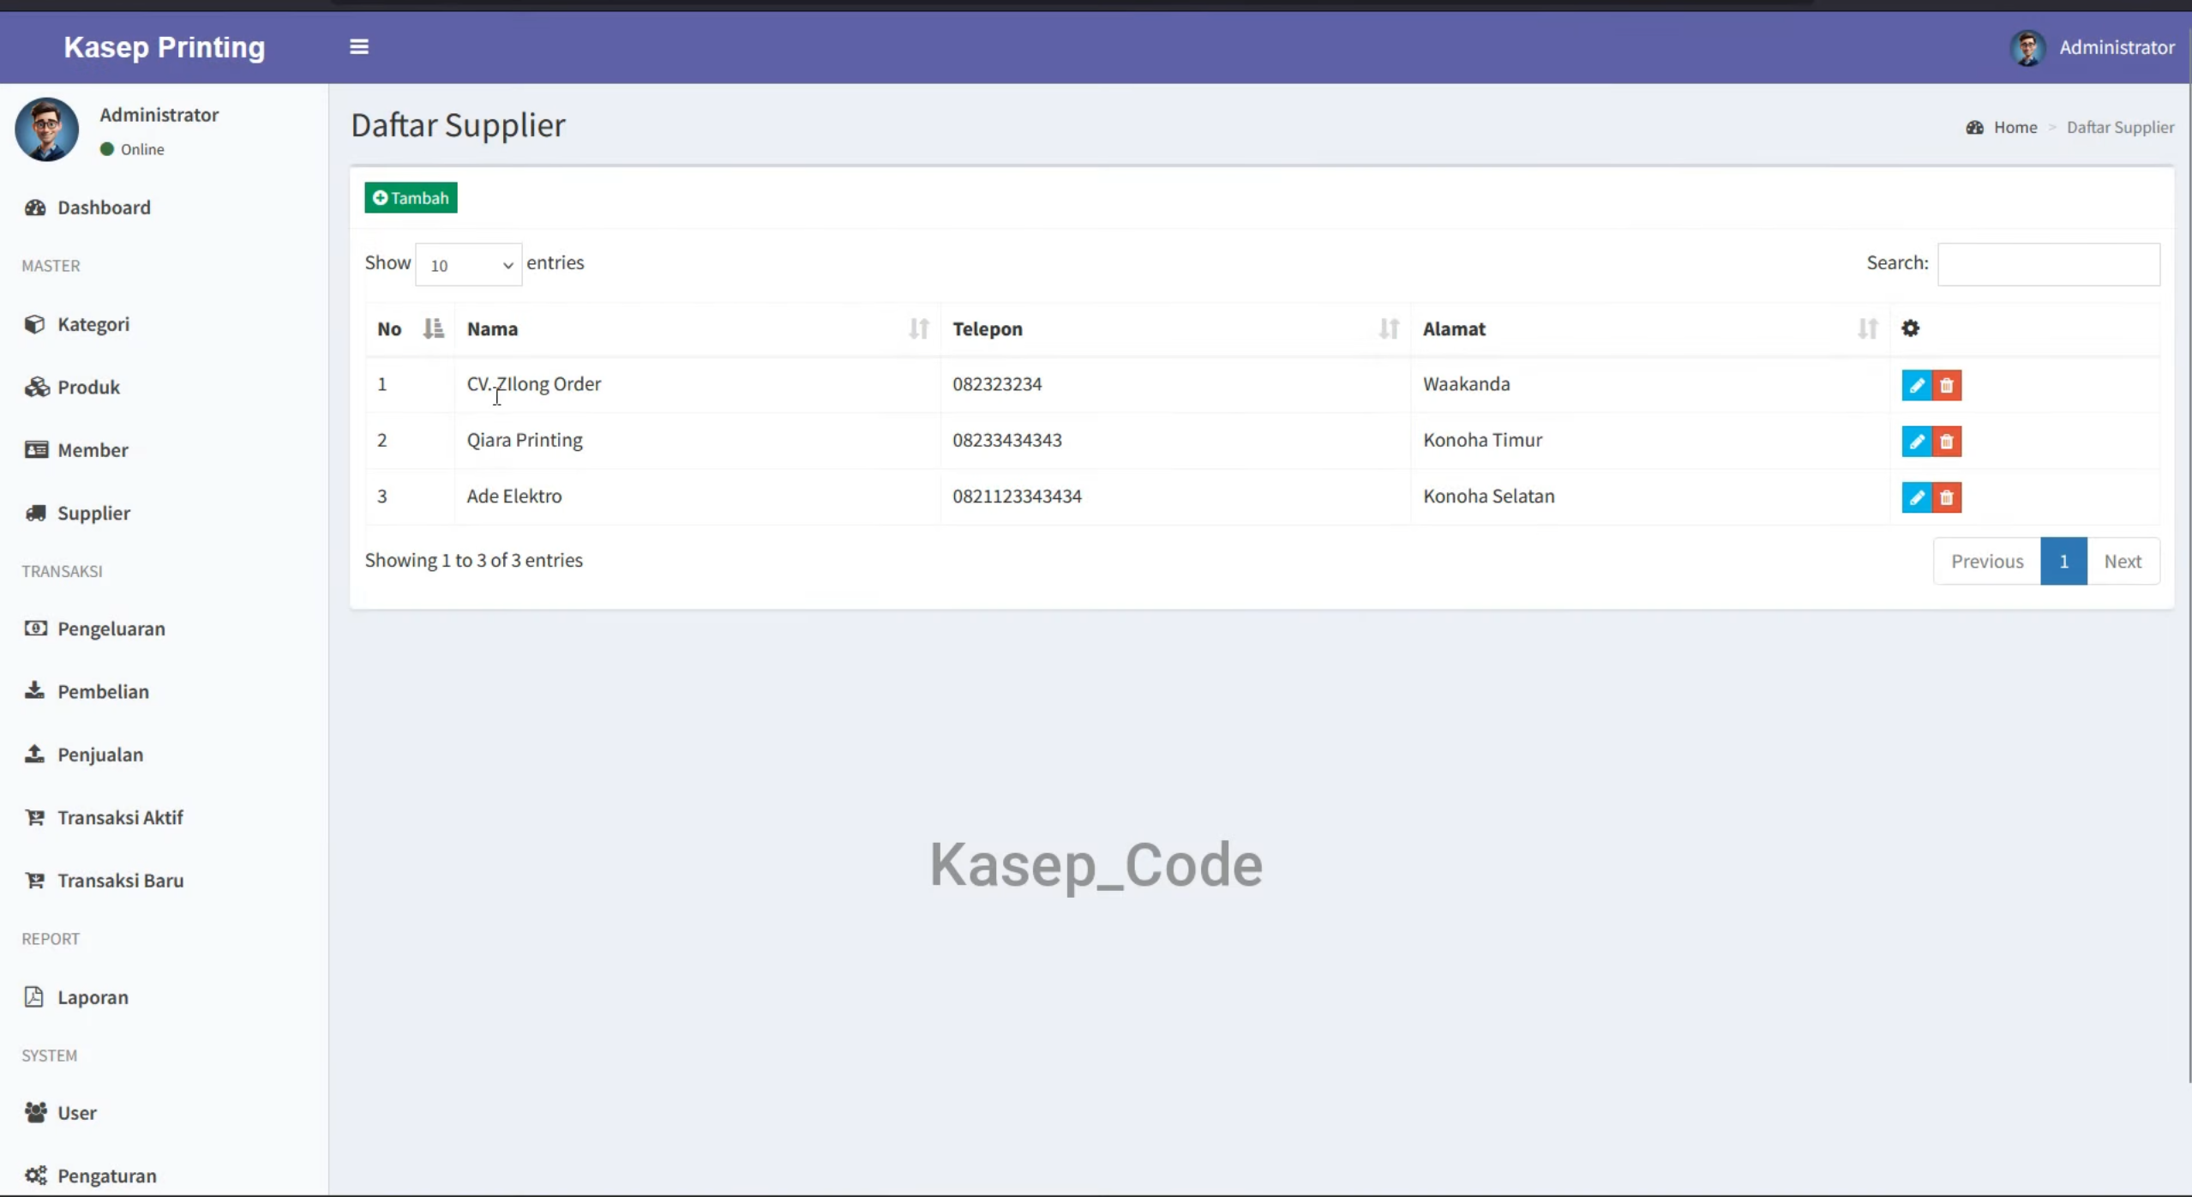Edit the Ade Elektro supplier
Image resolution: width=2192 pixels, height=1197 pixels.
[x=1916, y=497]
